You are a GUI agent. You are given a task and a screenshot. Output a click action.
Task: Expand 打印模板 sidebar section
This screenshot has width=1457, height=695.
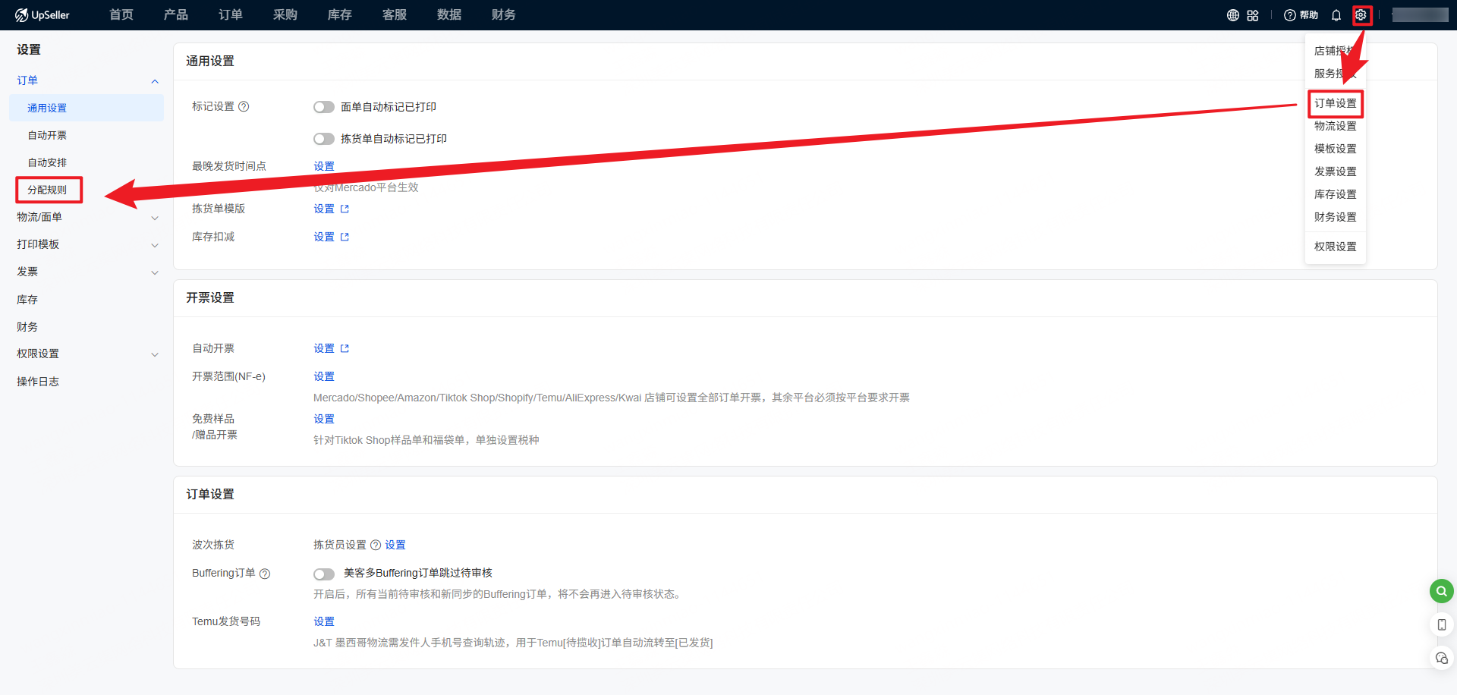[x=155, y=245]
